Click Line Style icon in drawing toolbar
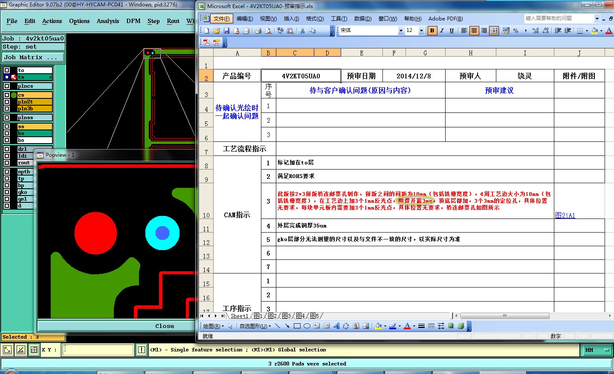614x374 pixels. coord(421,326)
